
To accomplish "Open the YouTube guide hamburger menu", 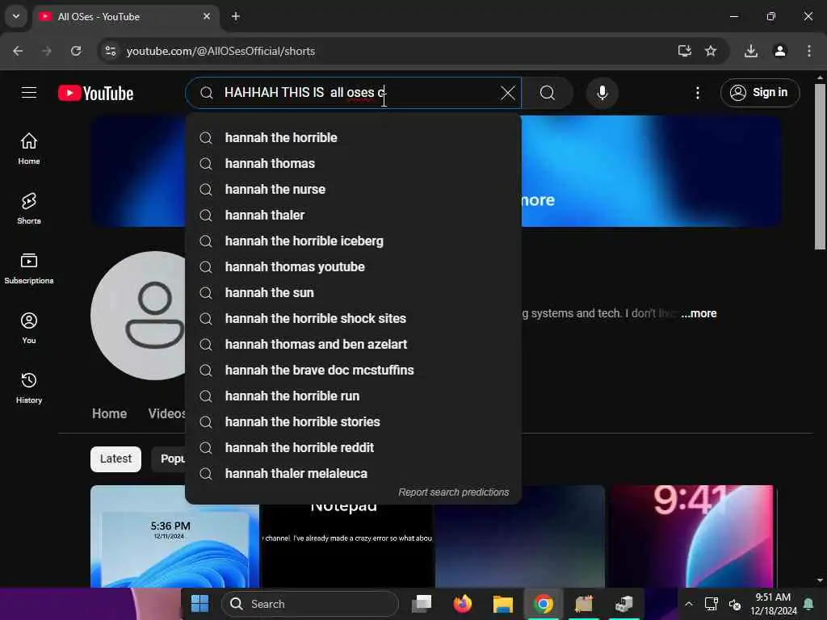I will point(29,93).
